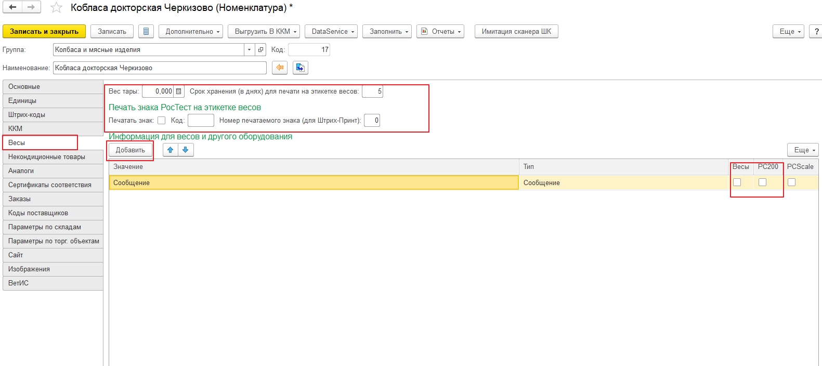Screen dimensions: 822x366
Task: Move row up with blue up arrow
Action: click(171, 150)
